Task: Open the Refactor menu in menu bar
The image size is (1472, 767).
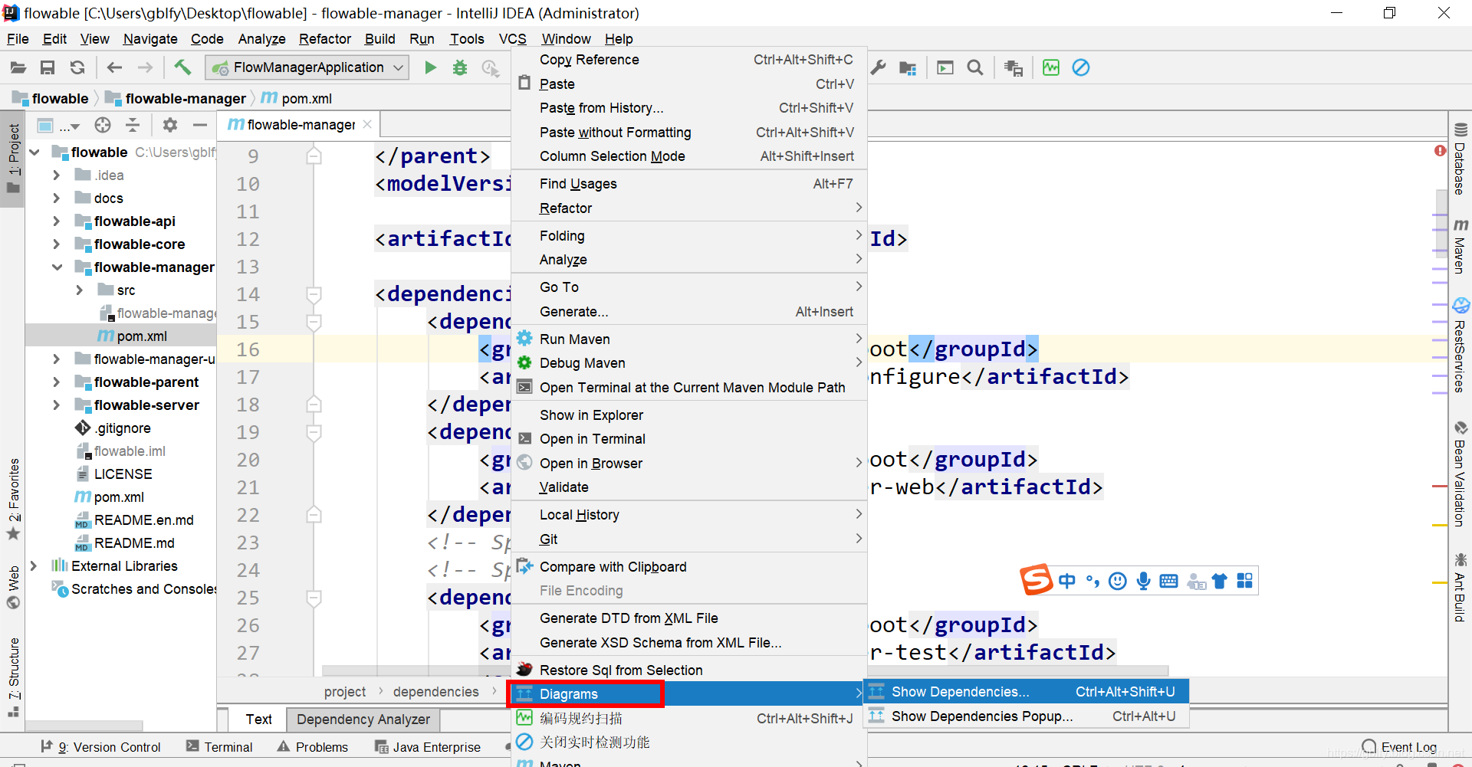Action: click(x=325, y=39)
